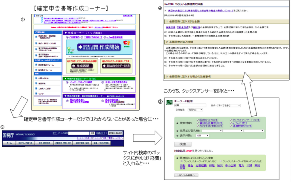
Task: Open the 活動報告・発表・統計 menu
Action: tap(63, 143)
